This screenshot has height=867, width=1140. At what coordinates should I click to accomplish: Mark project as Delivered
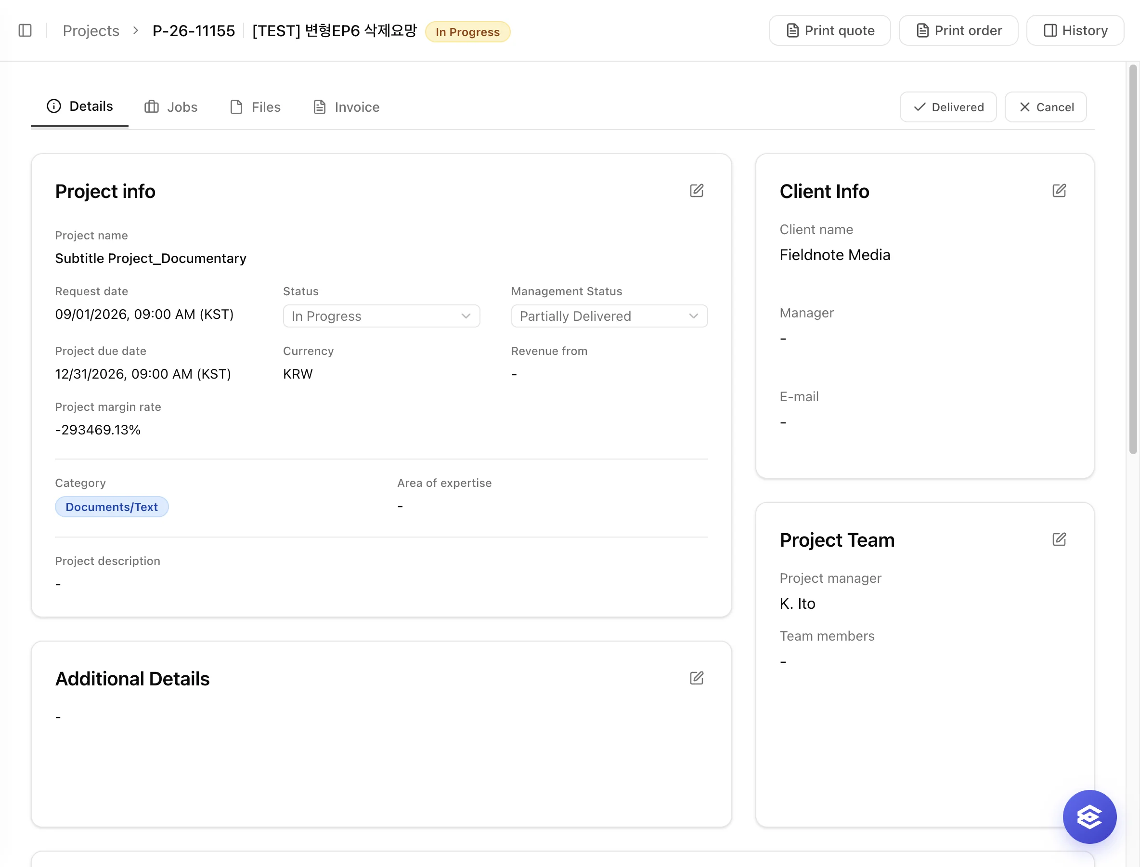tap(948, 107)
